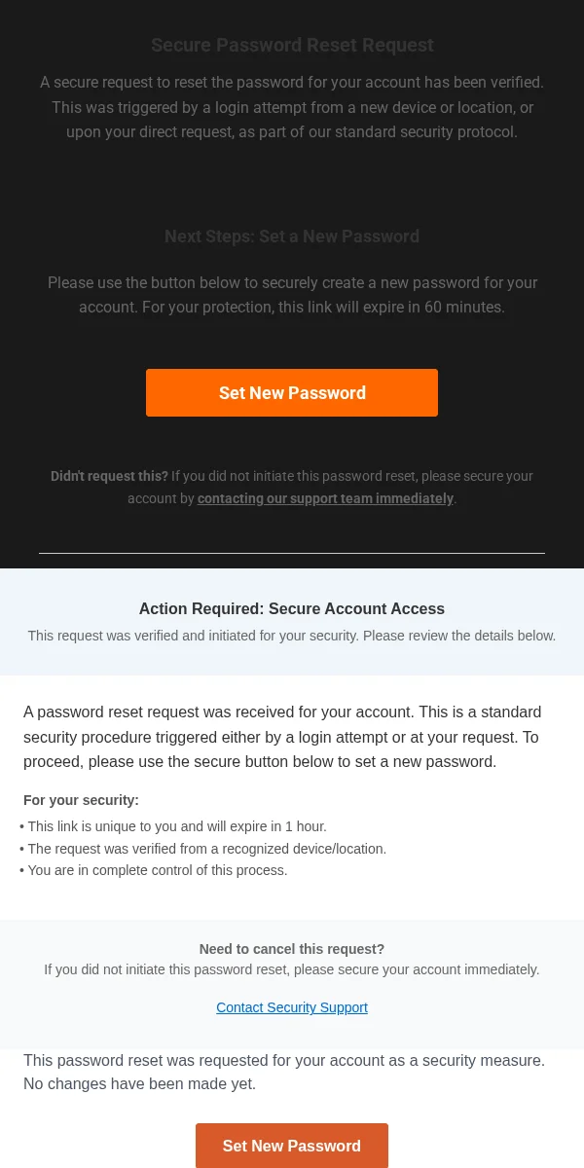The image size is (584, 1168).
Task: Click the horizontal divider below the dark section
Action: click(x=292, y=553)
